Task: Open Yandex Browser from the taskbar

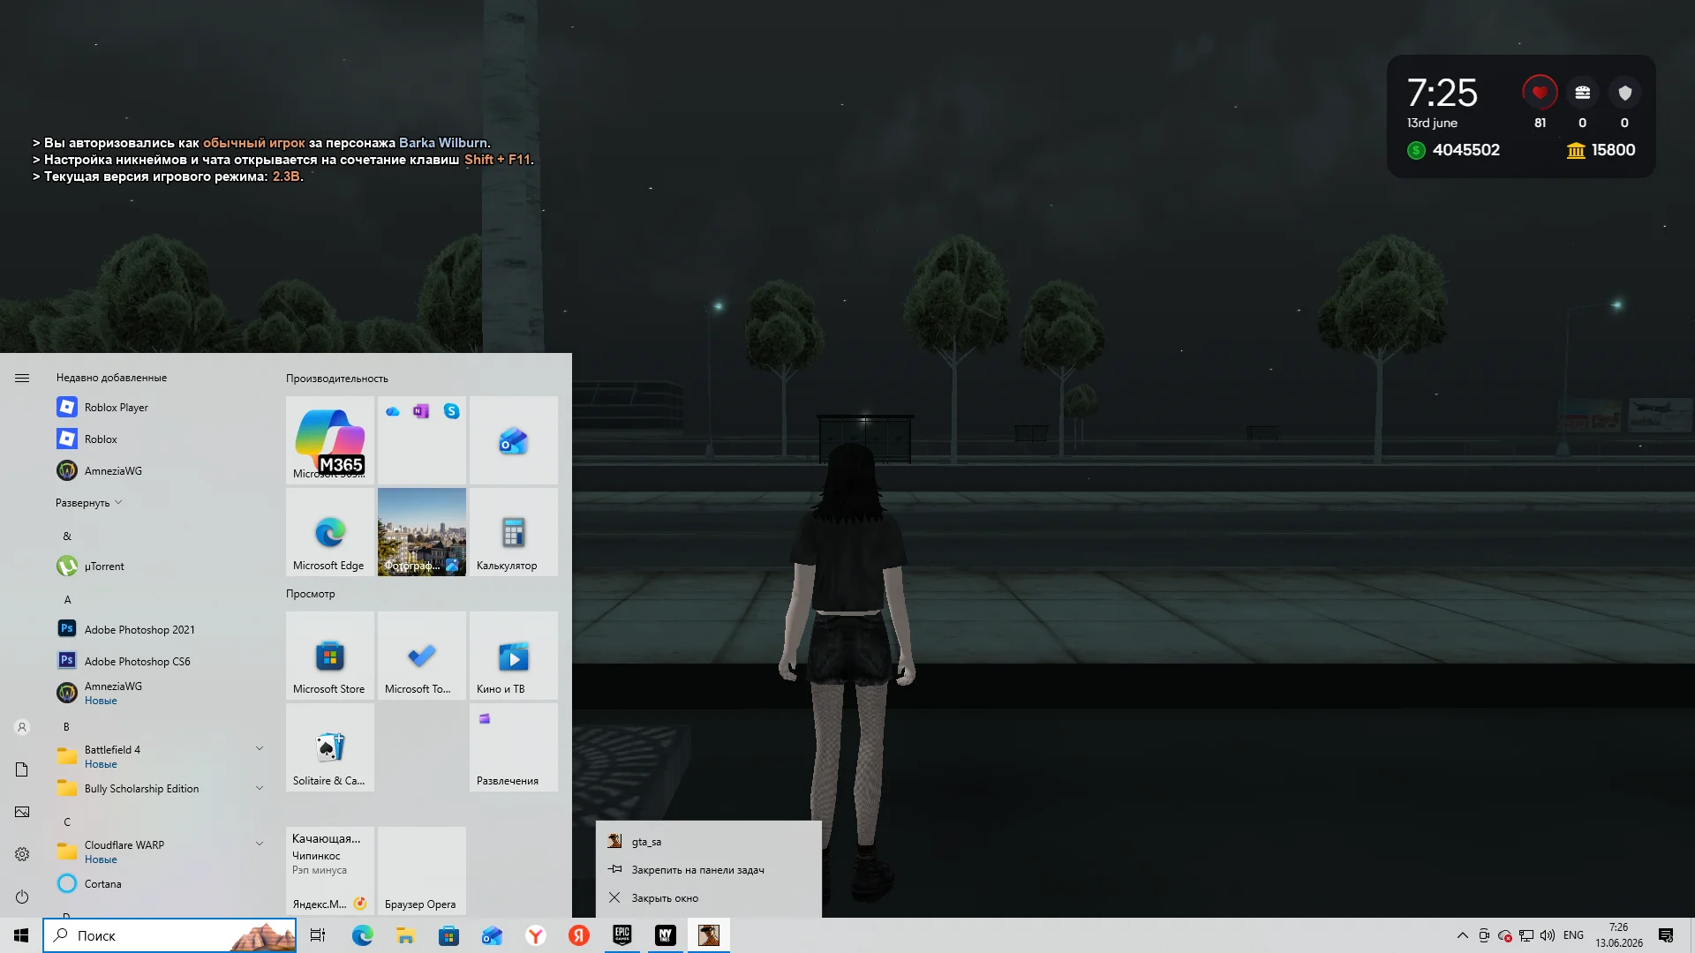Action: coord(536,935)
